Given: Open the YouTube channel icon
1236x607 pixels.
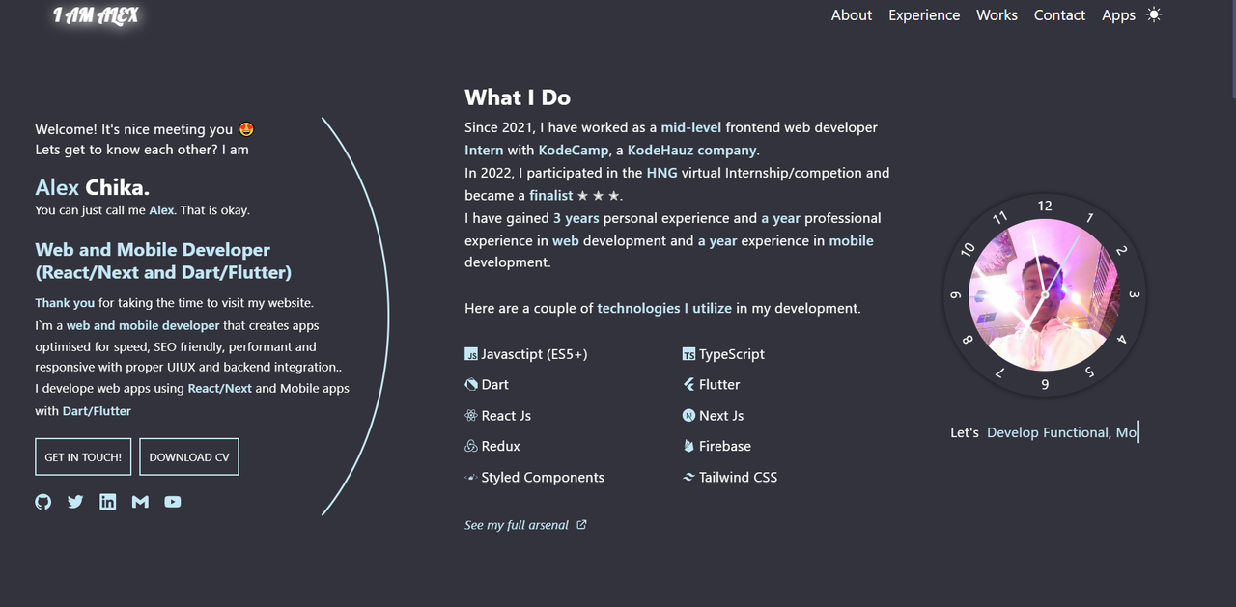Looking at the screenshot, I should click(x=173, y=502).
